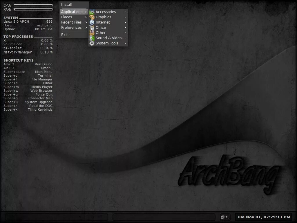Screen dimensions: 297x223
Task: Expand arrow next to Preferences
Action: 86,28
